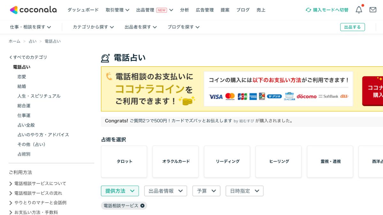This screenshot has width=383, height=215.
Task: Click the crystal ball icon beside 電話占い heading
Action: [105, 58]
